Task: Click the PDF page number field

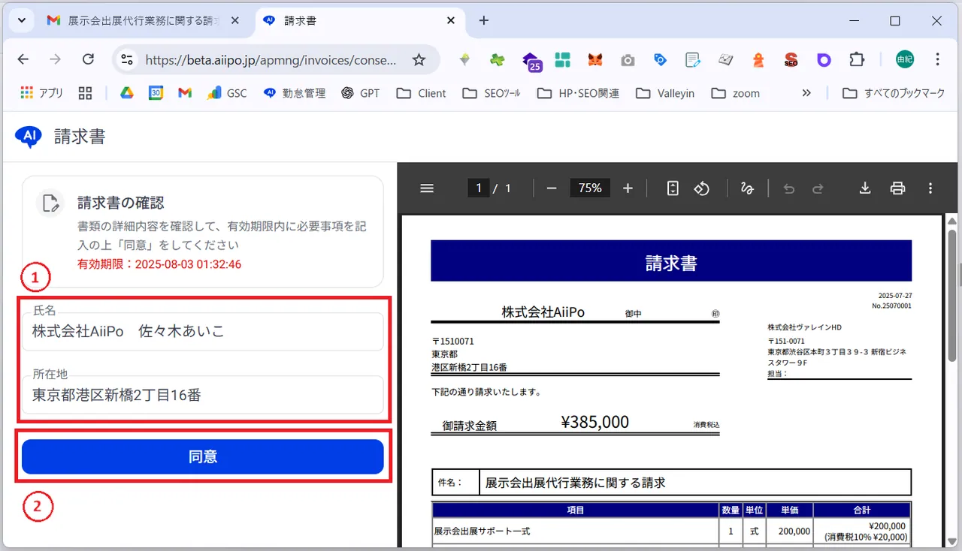Action: 478,188
